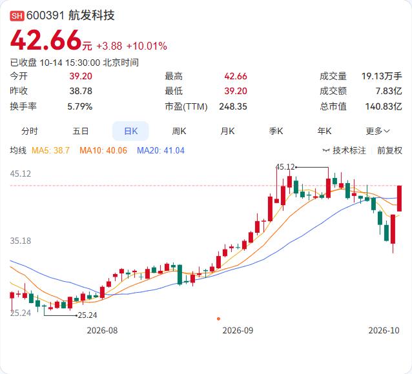
Task: Click the 市盈(TTM) value 248.35
Action: [233, 106]
